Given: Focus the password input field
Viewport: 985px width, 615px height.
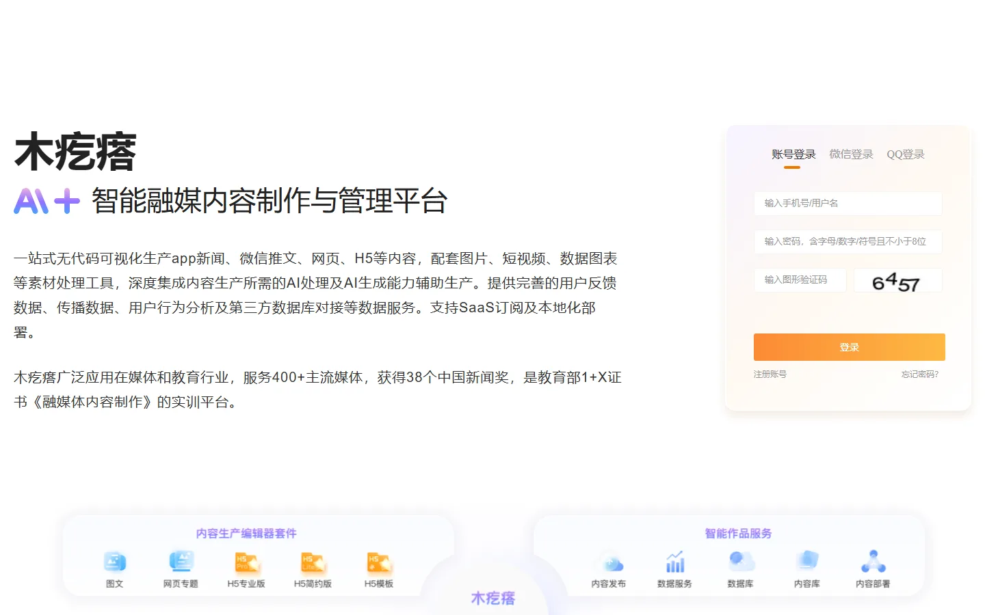Looking at the screenshot, I should 848,242.
